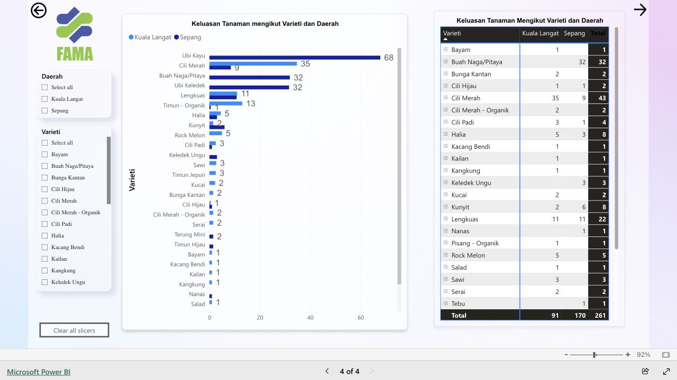Open the Microsoft Power BI link

[39, 372]
